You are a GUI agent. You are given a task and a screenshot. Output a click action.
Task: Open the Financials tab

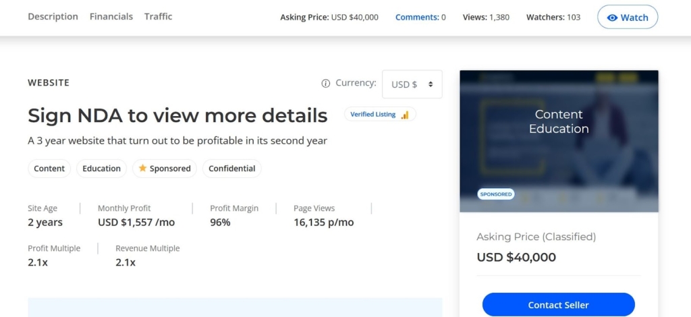point(111,16)
